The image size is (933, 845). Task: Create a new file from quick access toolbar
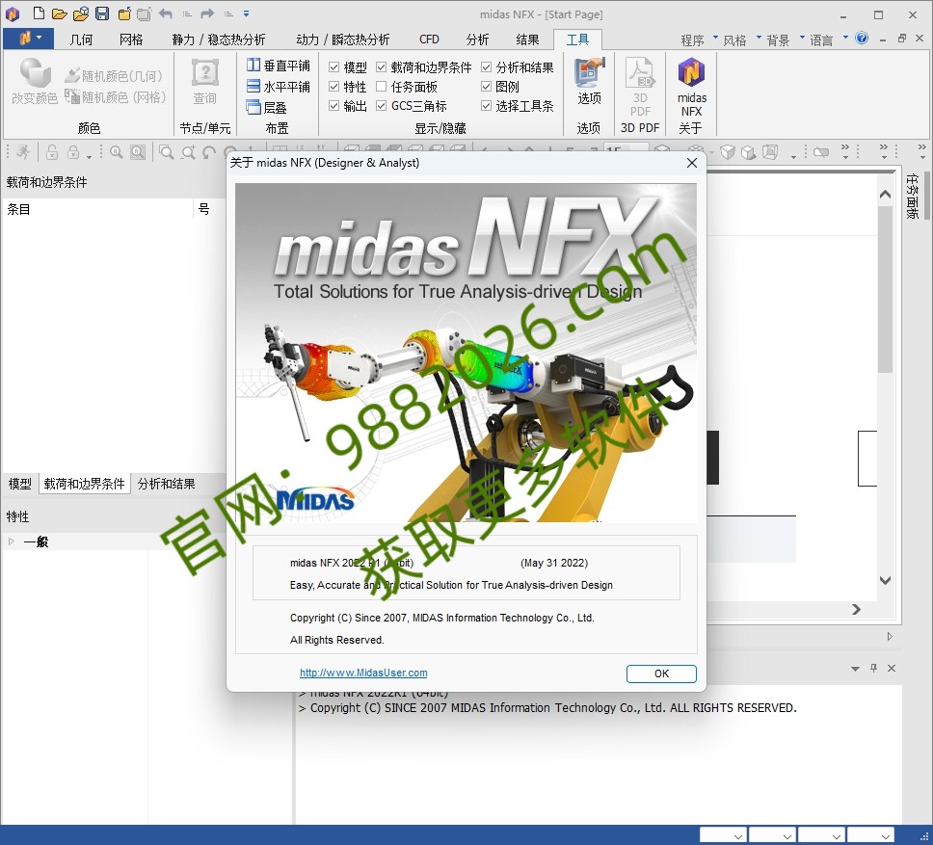[39, 13]
